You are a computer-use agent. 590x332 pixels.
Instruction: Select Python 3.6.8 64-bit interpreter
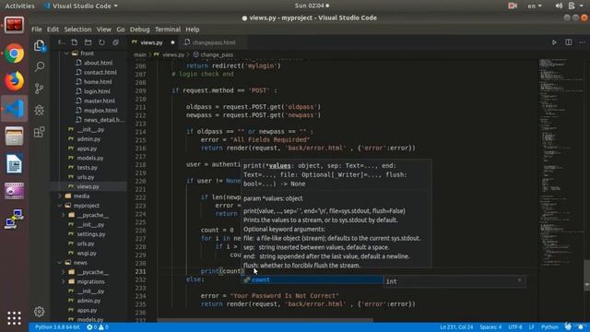point(57,327)
